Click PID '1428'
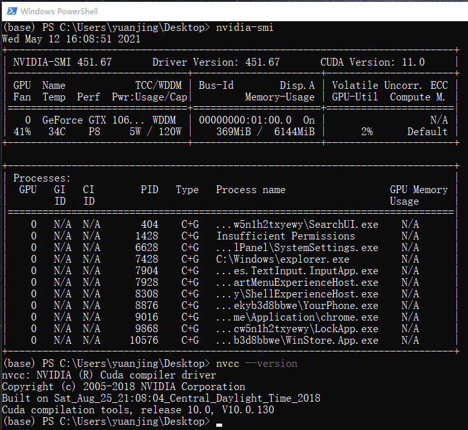This screenshot has height=430, width=468. pos(147,236)
